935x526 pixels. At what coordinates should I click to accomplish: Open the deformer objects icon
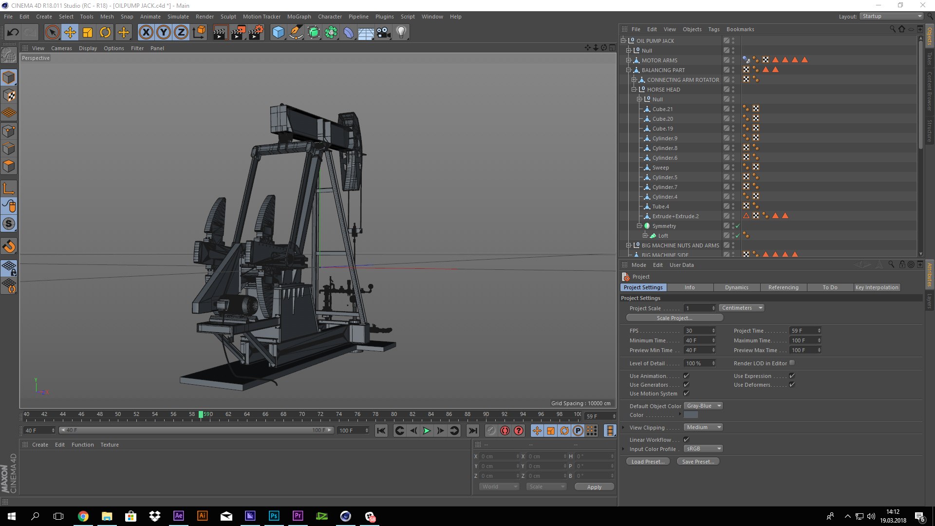(x=349, y=33)
